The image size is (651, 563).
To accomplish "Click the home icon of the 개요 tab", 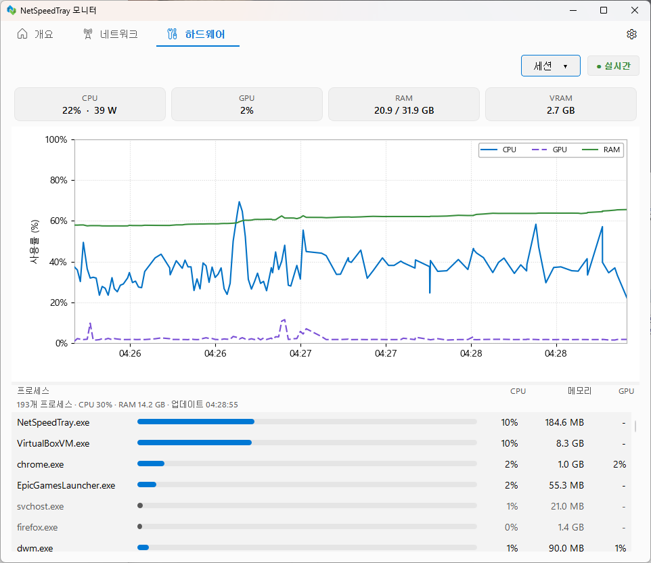I will 22,34.
